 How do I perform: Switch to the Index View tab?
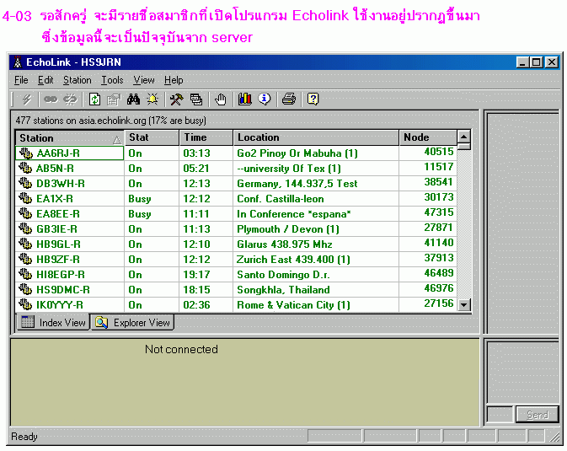point(53,322)
